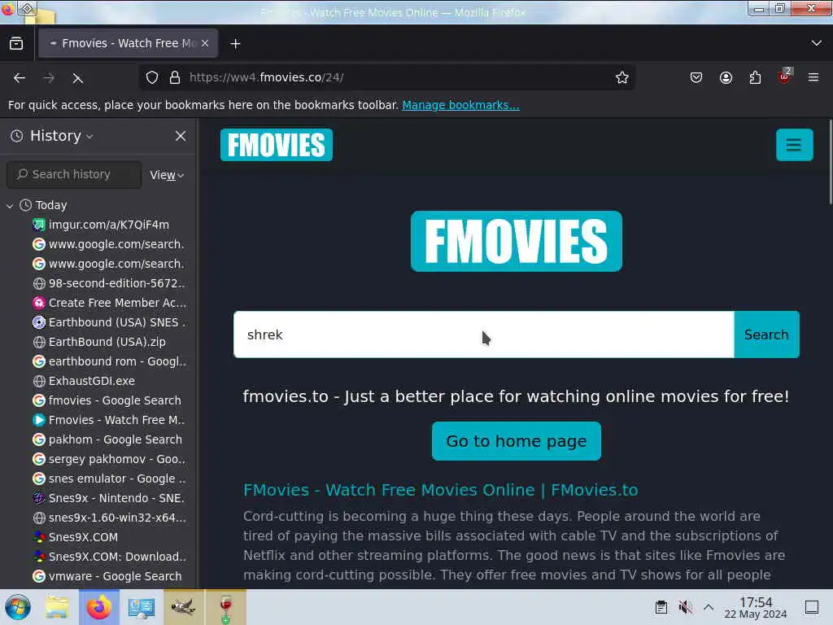Open Snes9X.COM: Download history entry
This screenshot has height=625, width=833.
point(108,557)
